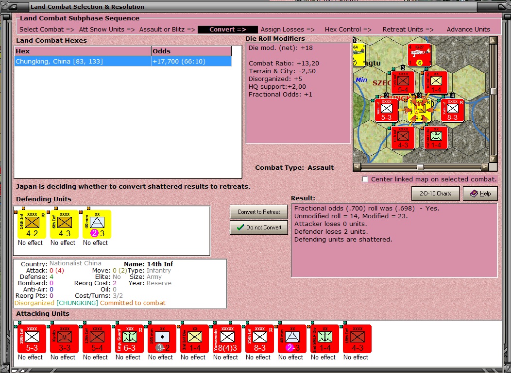Click the map's scroll left arrow
The image size is (511, 373).
click(357, 167)
